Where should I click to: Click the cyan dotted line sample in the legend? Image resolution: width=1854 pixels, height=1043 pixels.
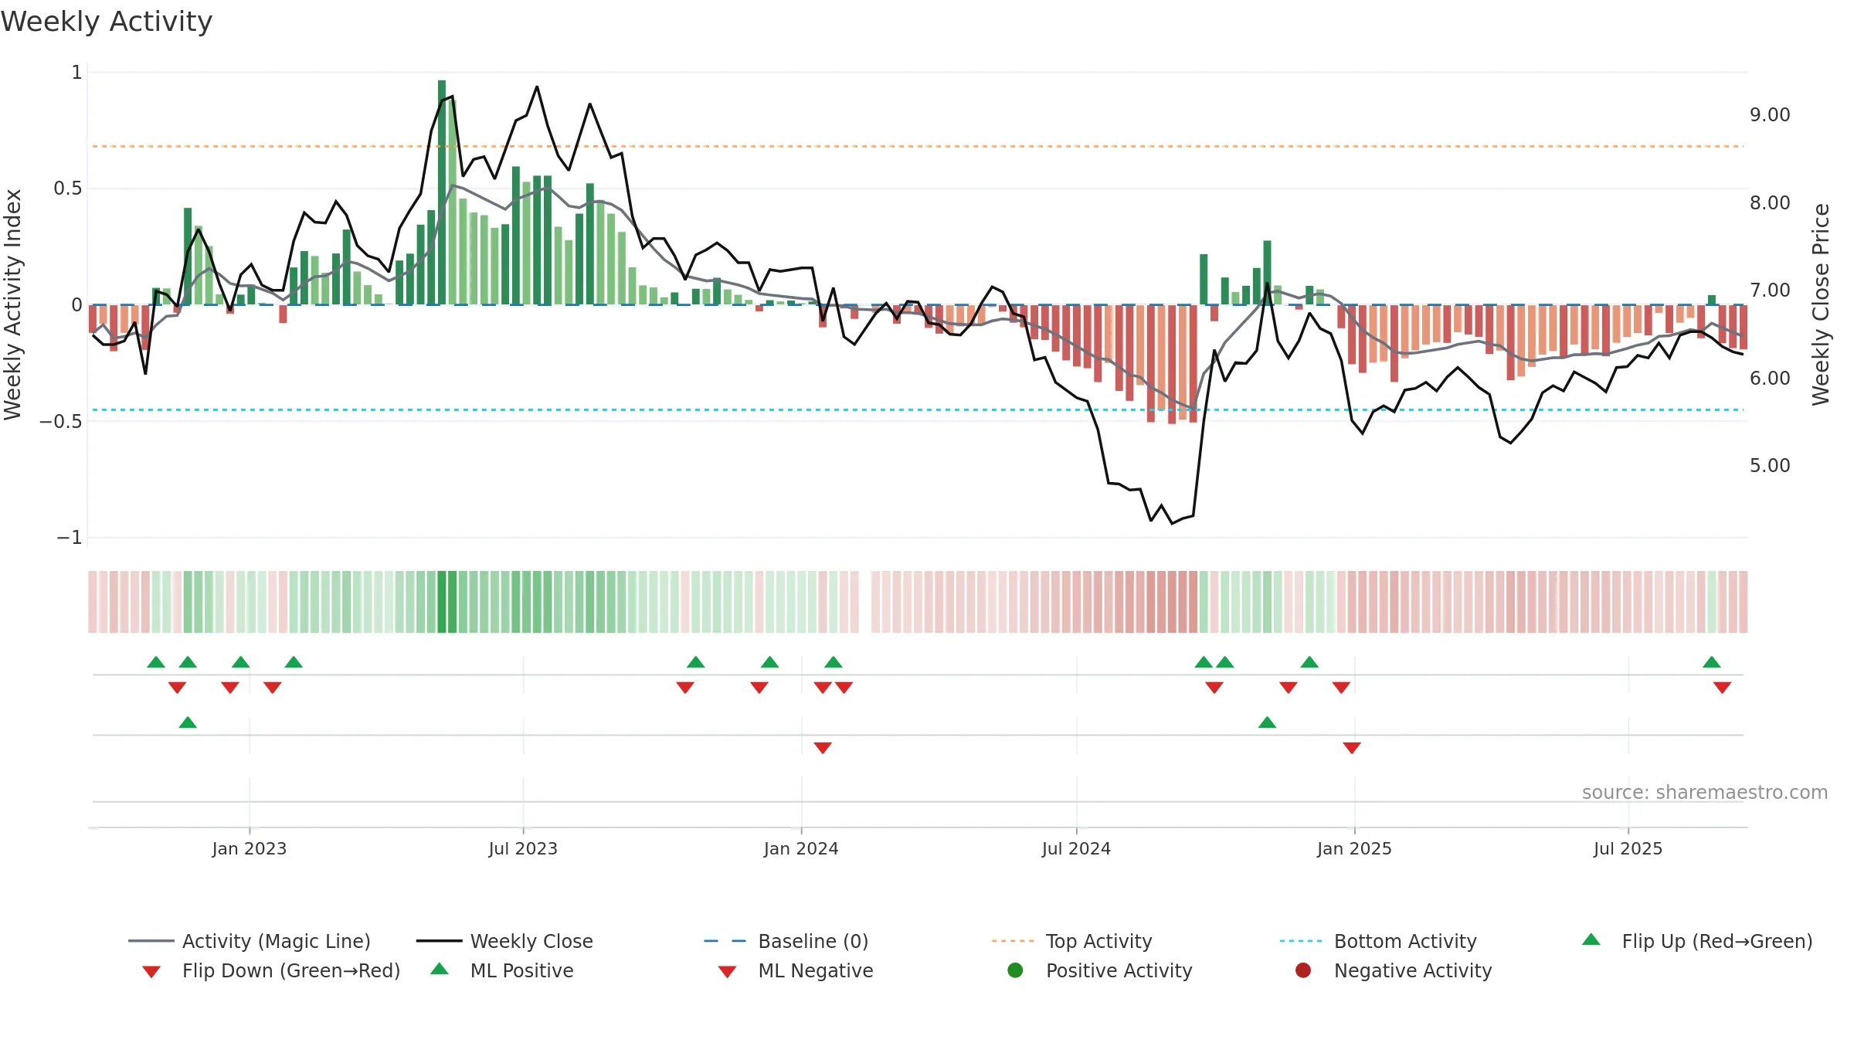point(1301,941)
